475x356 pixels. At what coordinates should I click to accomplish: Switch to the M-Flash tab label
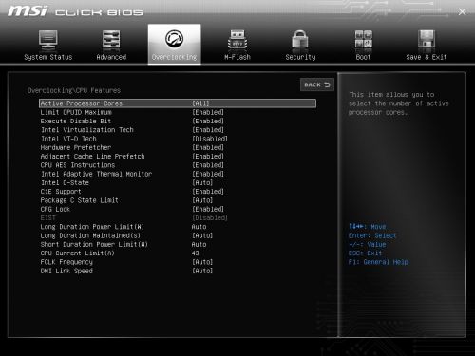click(237, 57)
